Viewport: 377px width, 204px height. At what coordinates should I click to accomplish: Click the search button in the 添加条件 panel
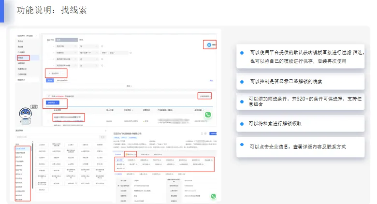pos(102,137)
